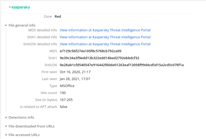Click the Red zone value

click(x=58, y=17)
